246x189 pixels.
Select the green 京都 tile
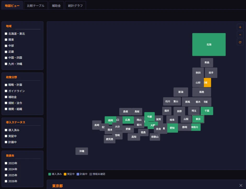coord(150,117)
